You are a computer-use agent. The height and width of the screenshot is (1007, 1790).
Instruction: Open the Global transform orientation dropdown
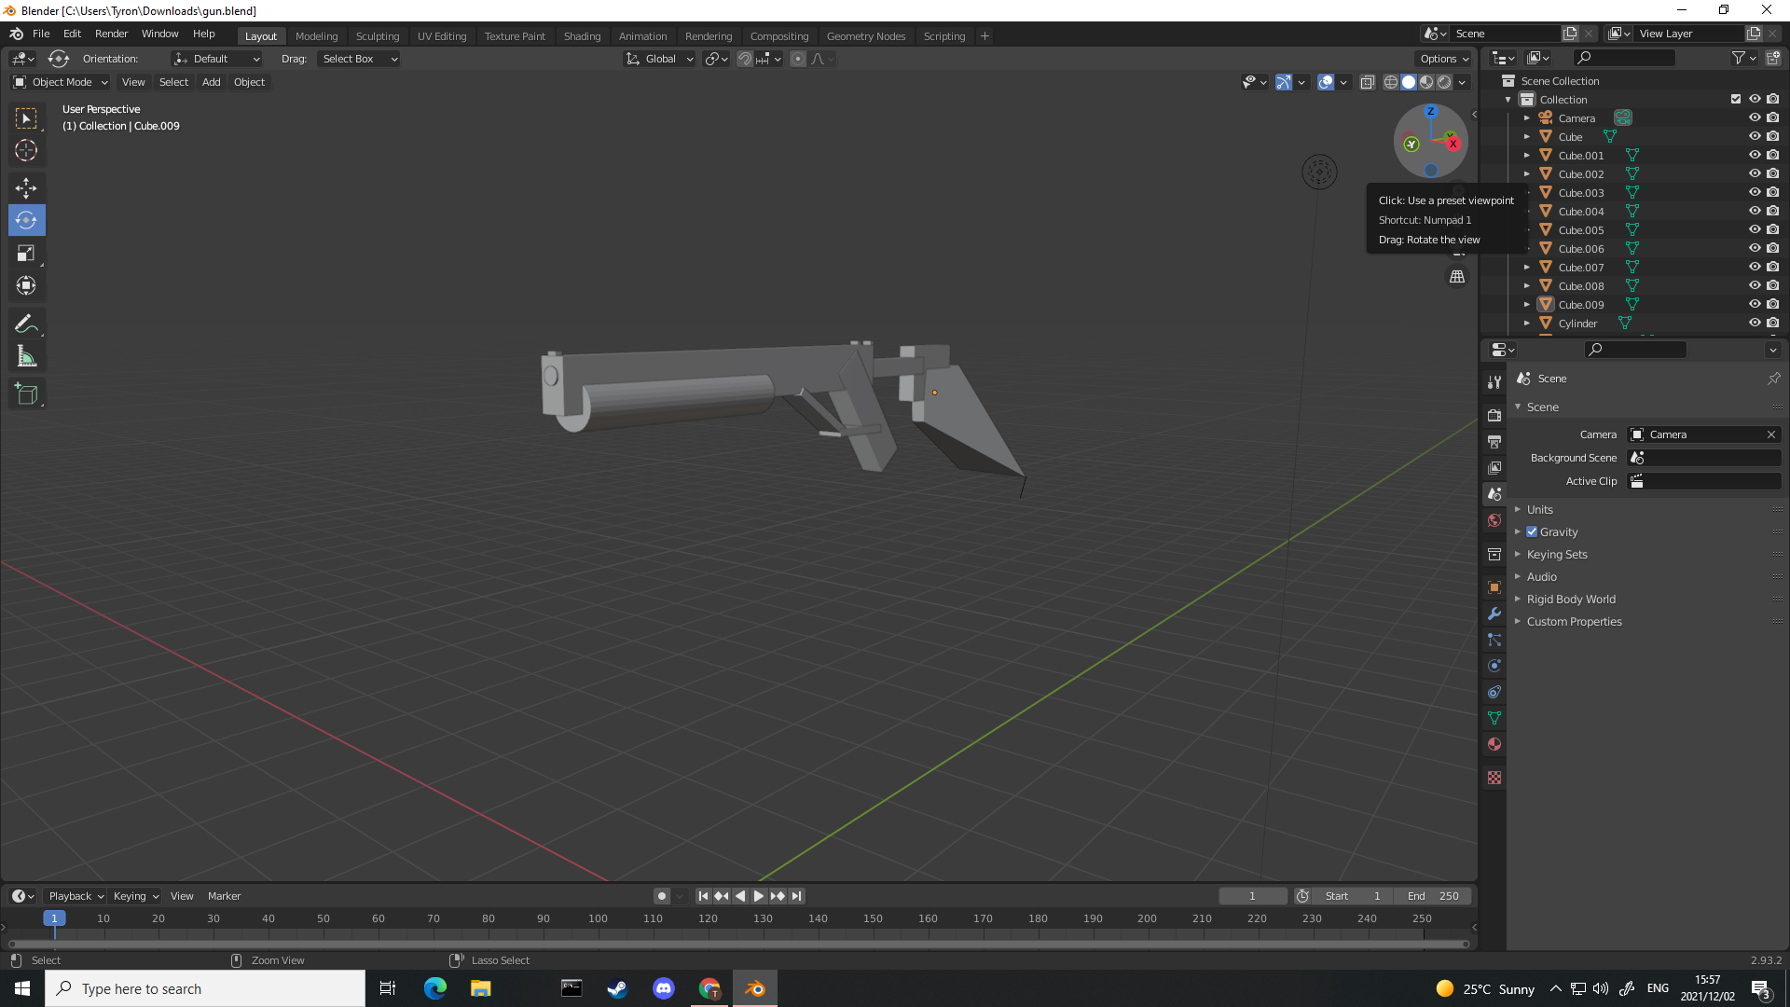(659, 59)
